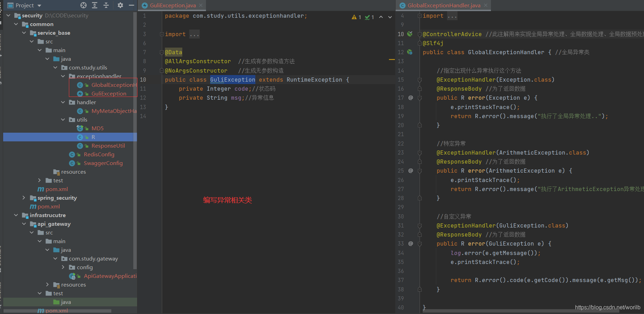This screenshot has height=314, width=644.
Task: Click the @Slf4j annotation
Action: [x=433, y=43]
